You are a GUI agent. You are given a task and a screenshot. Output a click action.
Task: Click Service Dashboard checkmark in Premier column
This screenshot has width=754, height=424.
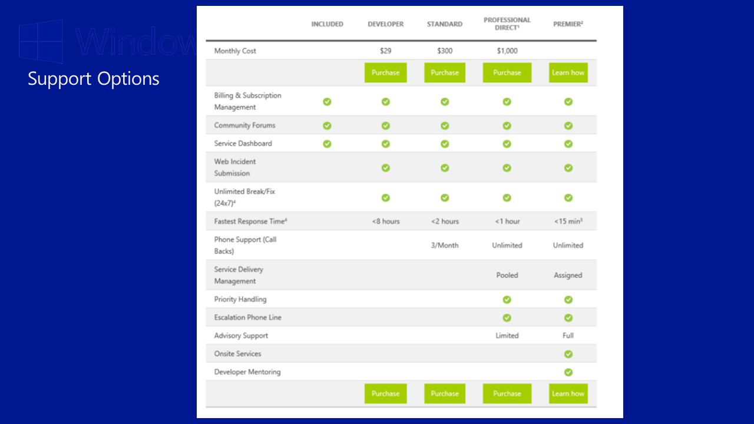click(568, 144)
